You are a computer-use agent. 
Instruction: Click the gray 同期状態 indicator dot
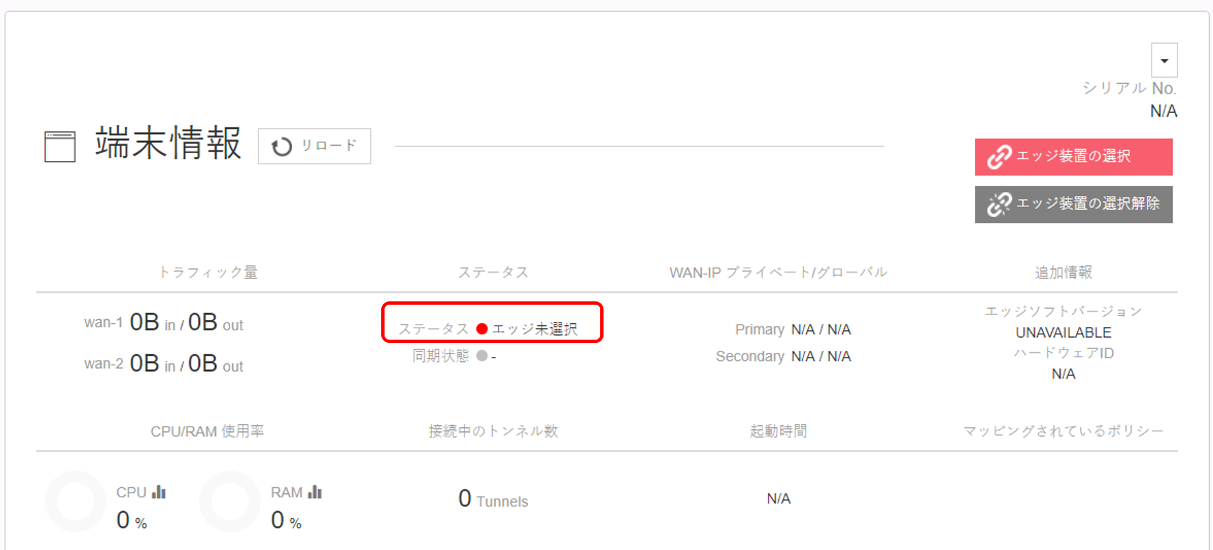click(482, 355)
